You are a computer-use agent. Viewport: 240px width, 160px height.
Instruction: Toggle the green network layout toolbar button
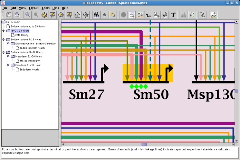pyautogui.click(x=193, y=15)
